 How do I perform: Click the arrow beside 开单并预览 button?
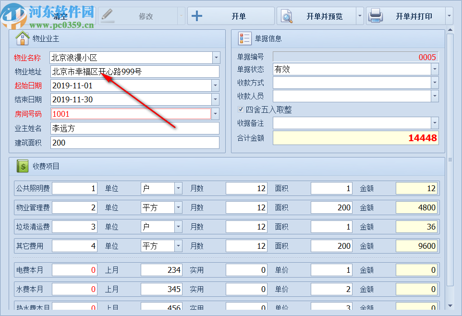click(360, 15)
